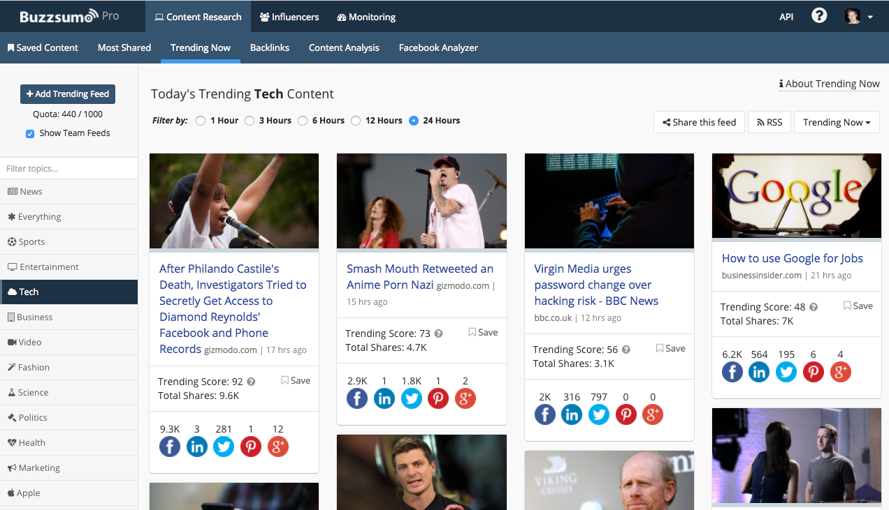The height and width of the screenshot is (510, 889).
Task: Go to the Monitoring tab
Action: click(366, 17)
